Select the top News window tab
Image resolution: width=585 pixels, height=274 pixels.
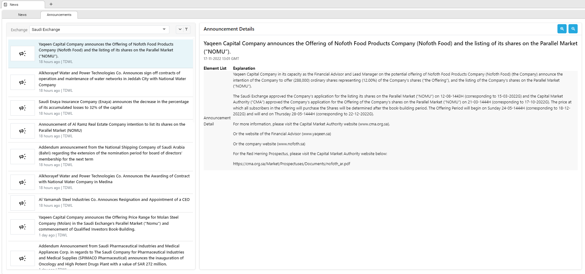click(x=23, y=5)
